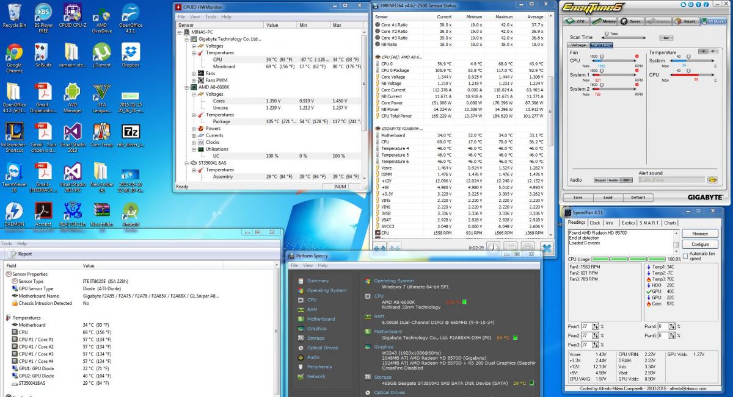The image size is (733, 397).
Task: Launch AMD OverDrive from the desktop
Action: (101, 17)
